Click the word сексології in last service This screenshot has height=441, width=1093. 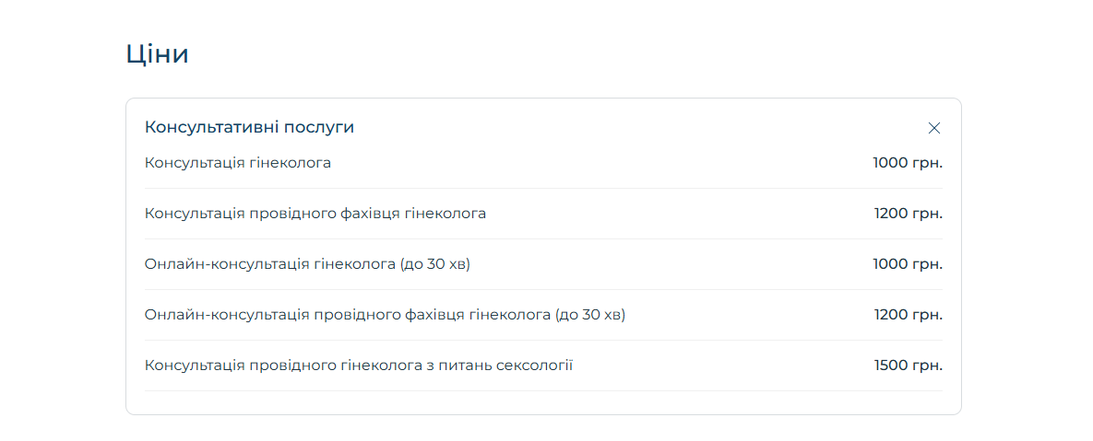coord(538,366)
